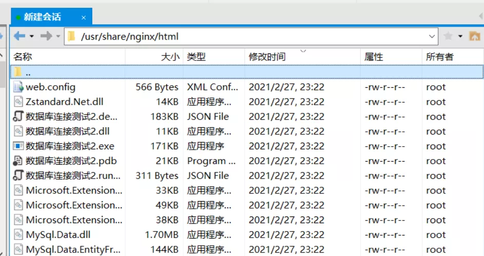Image resolution: width=484 pixels, height=256 pixels.
Task: Click the bookmark star icon
Action: 448,36
